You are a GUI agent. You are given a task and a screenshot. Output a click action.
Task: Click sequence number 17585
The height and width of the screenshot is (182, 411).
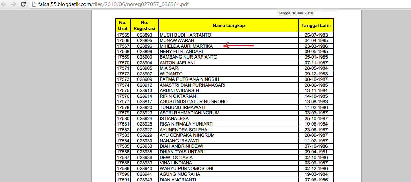pos(123,146)
